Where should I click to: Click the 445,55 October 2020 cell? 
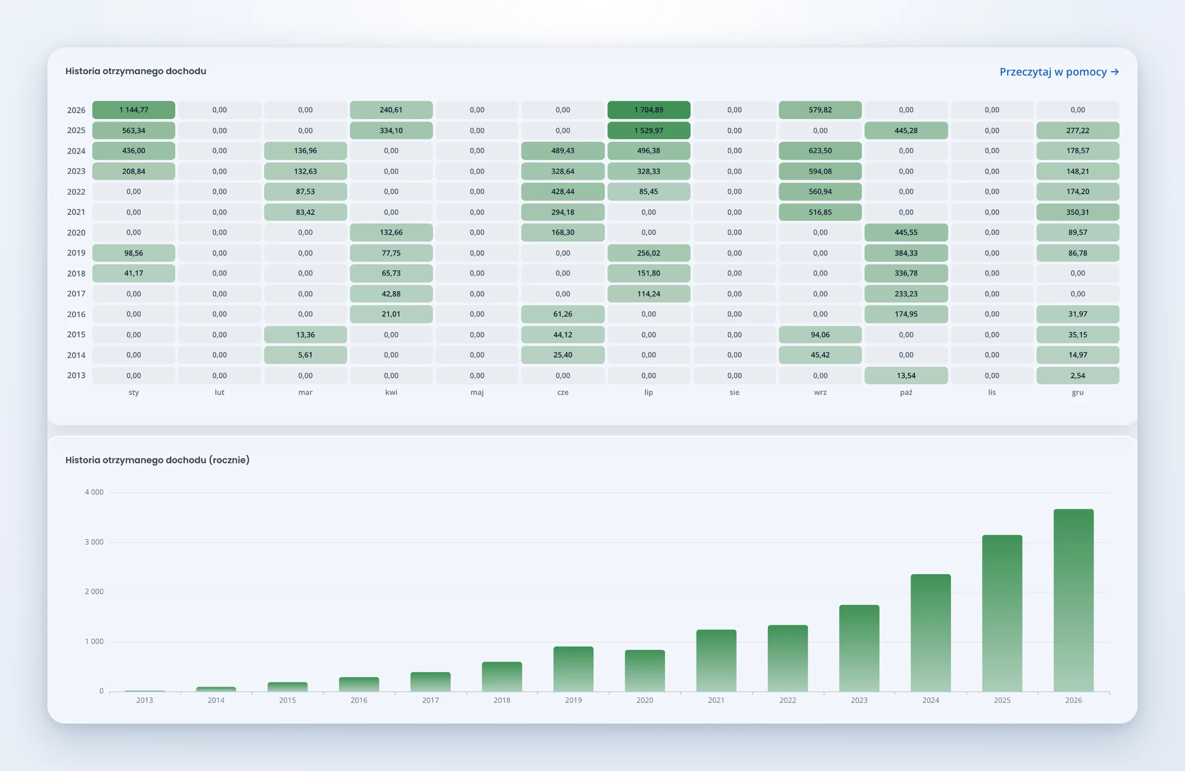click(906, 232)
